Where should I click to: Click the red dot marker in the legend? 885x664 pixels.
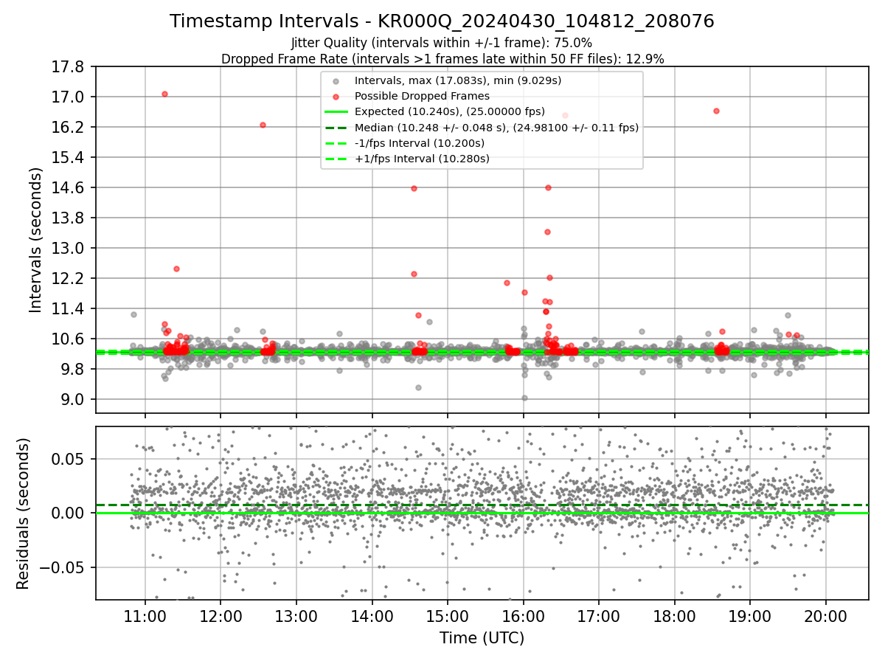point(336,97)
